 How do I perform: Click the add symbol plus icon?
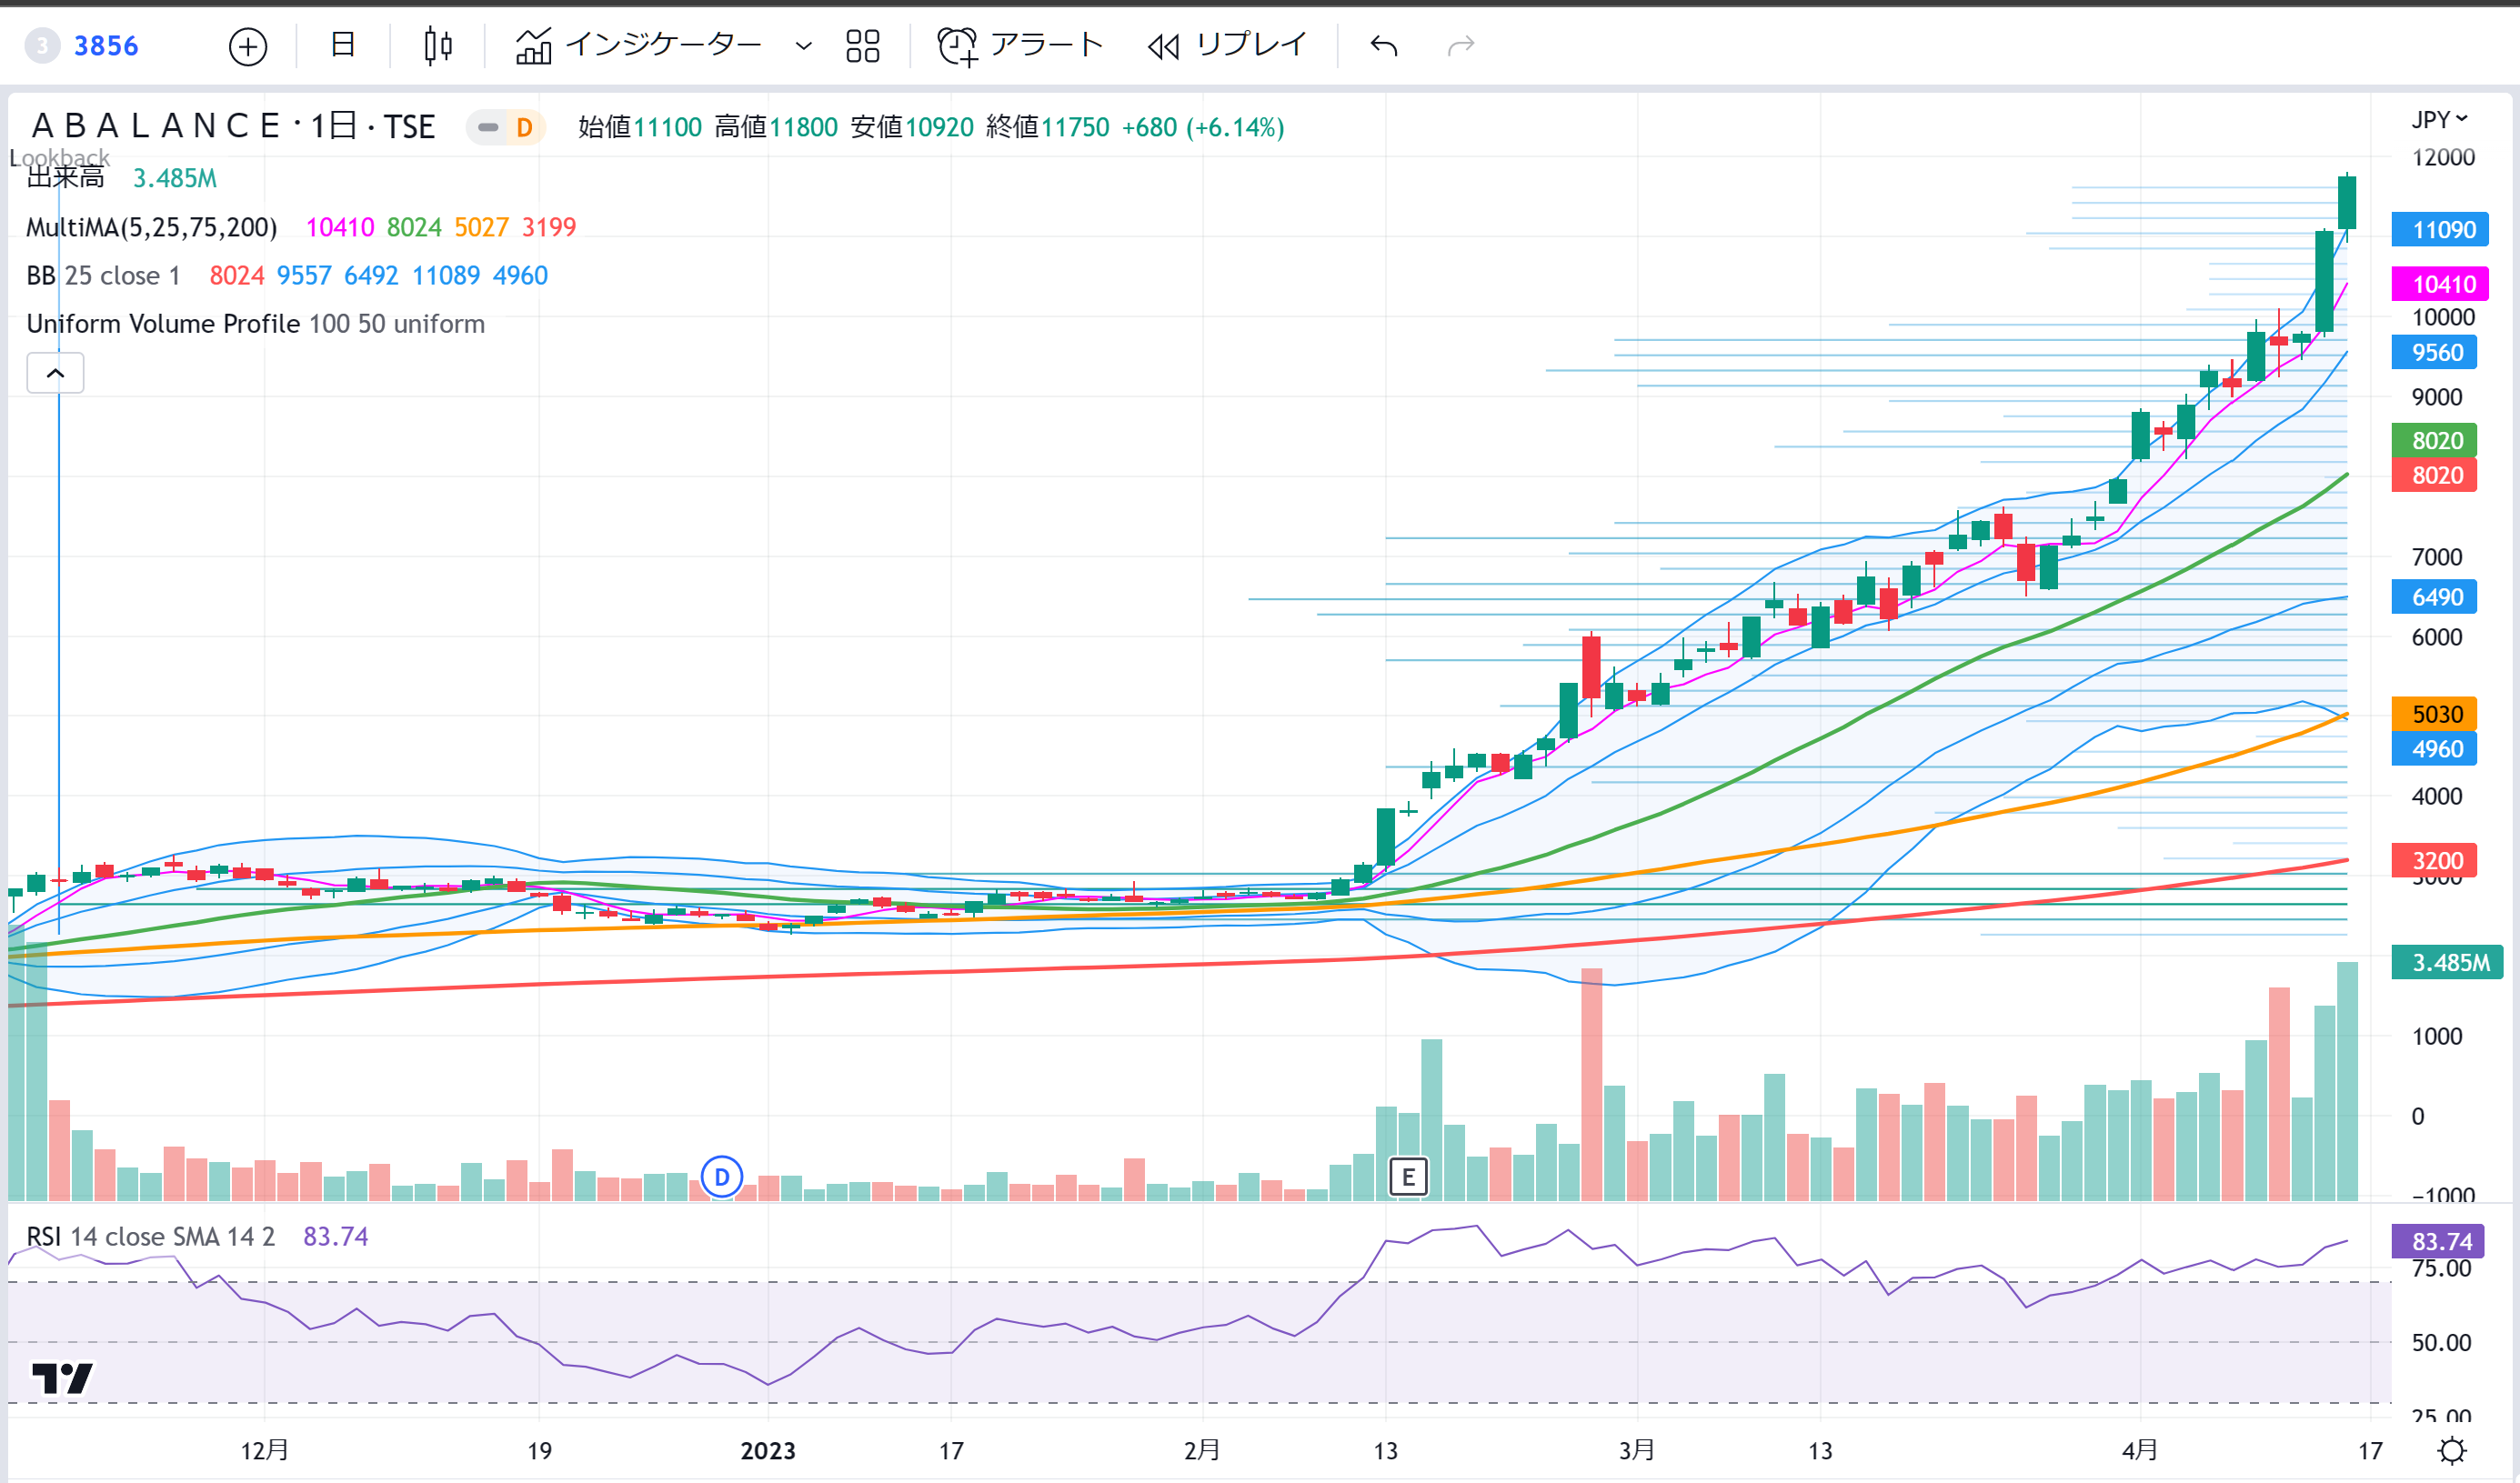(247, 46)
